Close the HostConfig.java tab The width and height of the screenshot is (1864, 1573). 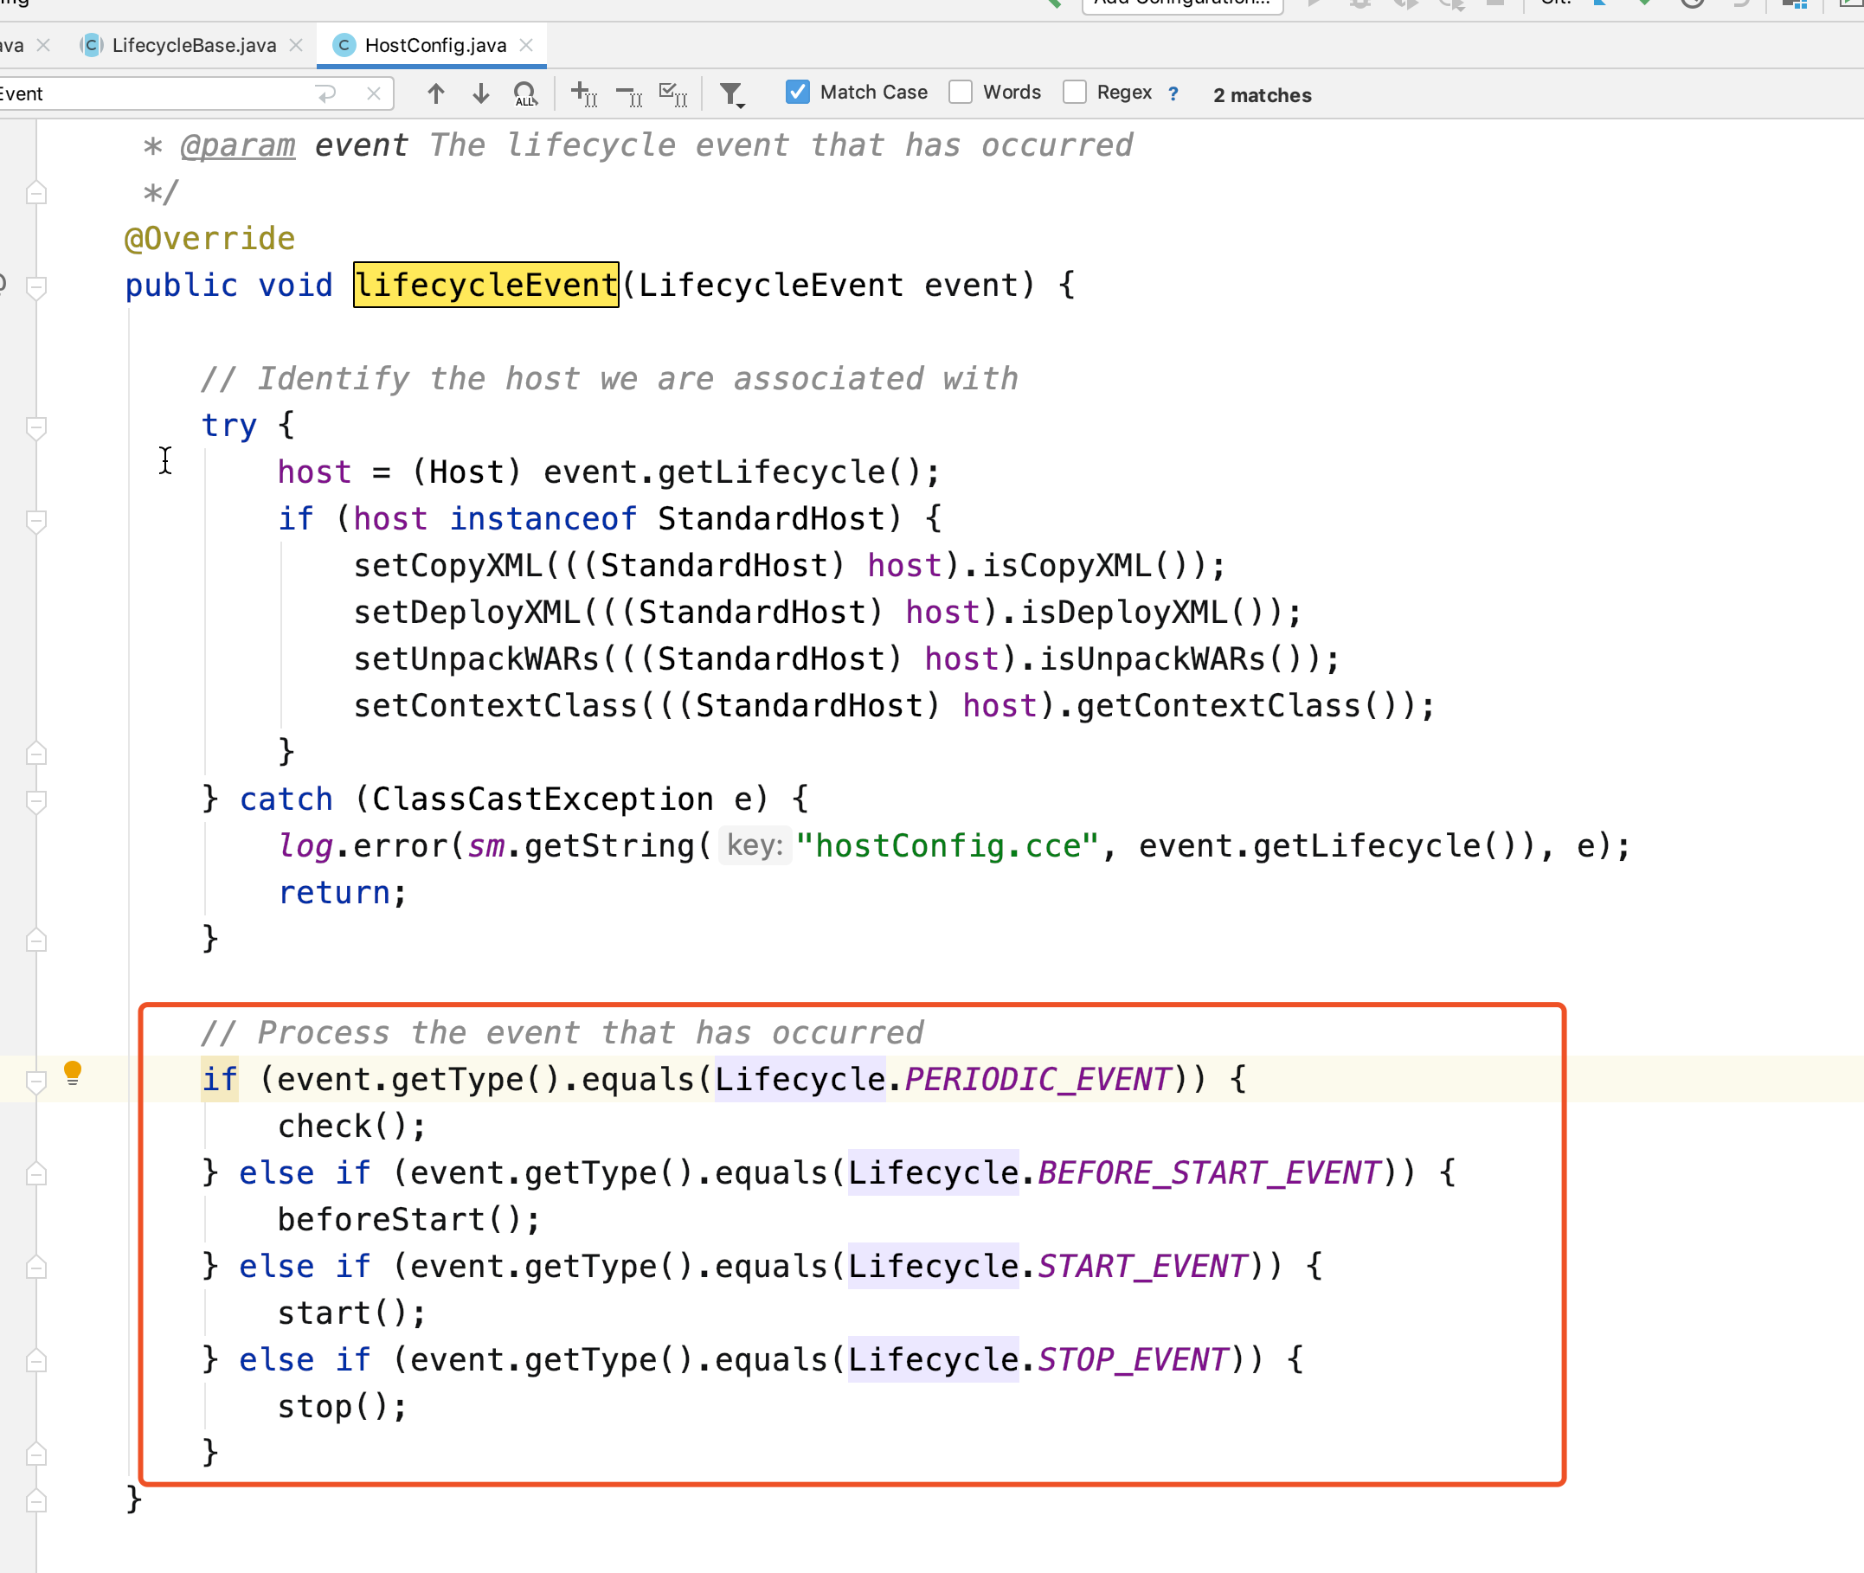[x=526, y=46]
